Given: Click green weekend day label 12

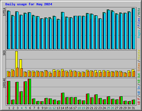Looking at the screenshot, I should click(54, 108).
